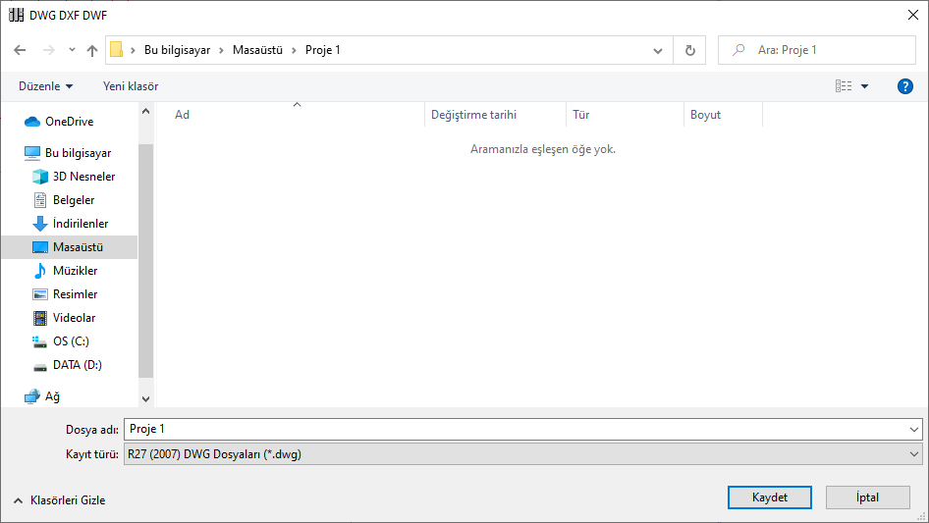The width and height of the screenshot is (929, 523).
Task: Open the Kayıt türü file type dropdown
Action: [x=522, y=454]
